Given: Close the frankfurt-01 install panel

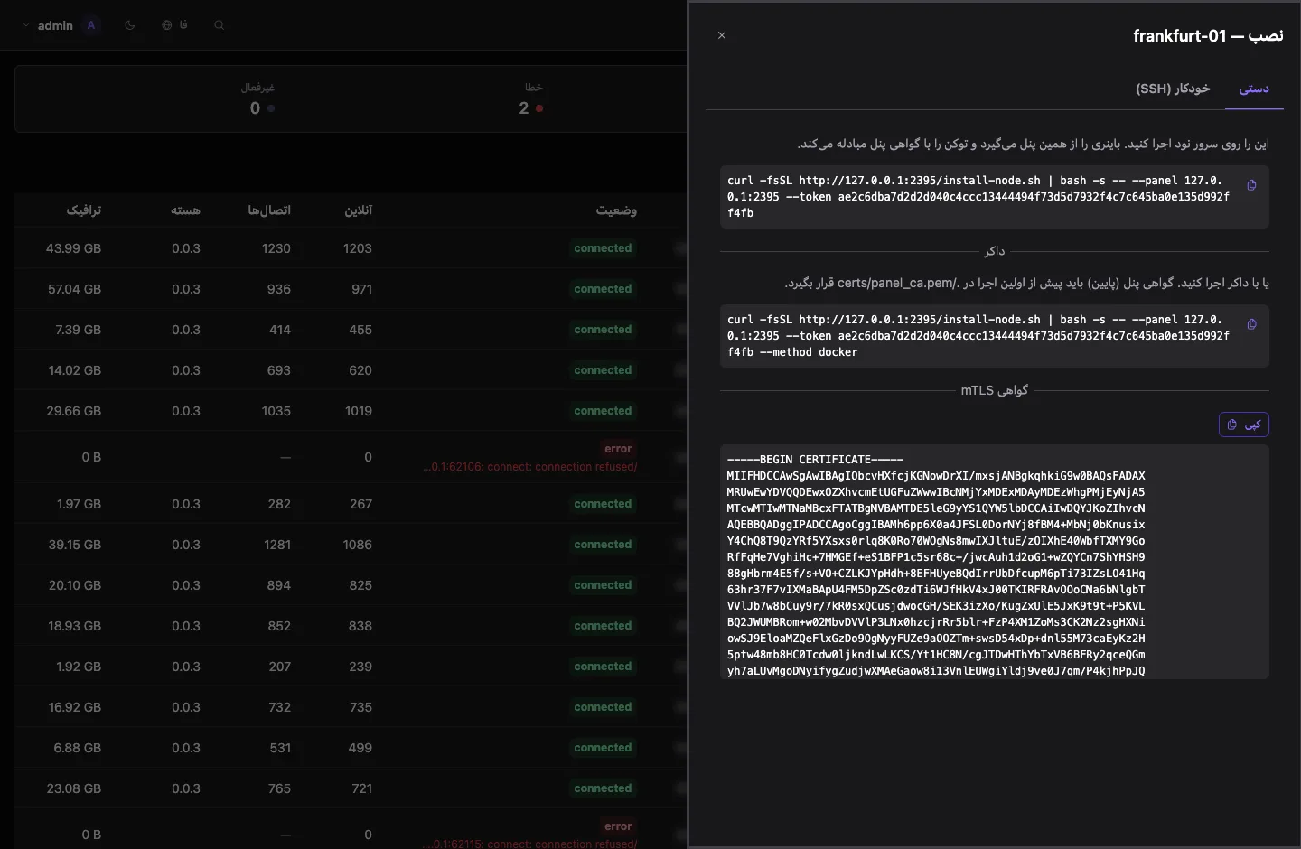Looking at the screenshot, I should click(x=722, y=35).
